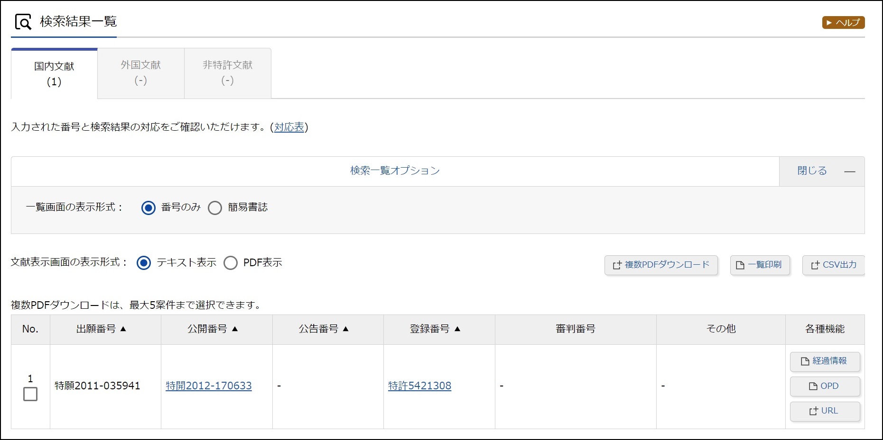
Task: Select the 簡易書誌 radio button
Action: (215, 208)
